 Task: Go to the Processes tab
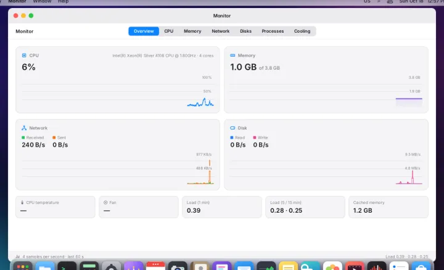(x=273, y=31)
